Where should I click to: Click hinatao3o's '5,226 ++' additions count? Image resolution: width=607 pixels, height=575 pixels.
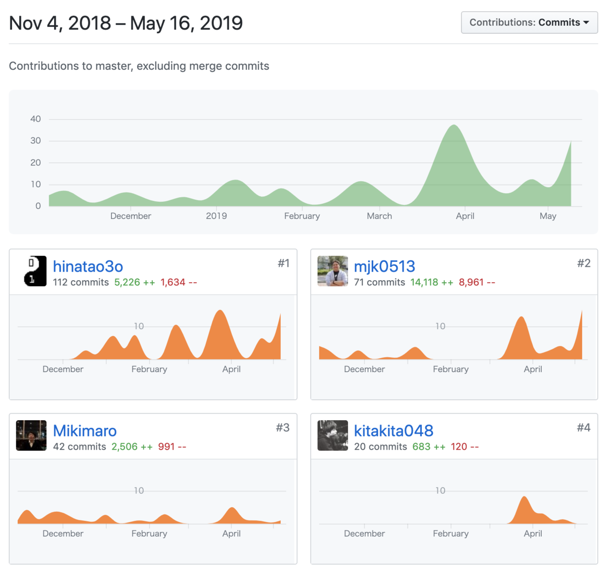click(x=135, y=282)
